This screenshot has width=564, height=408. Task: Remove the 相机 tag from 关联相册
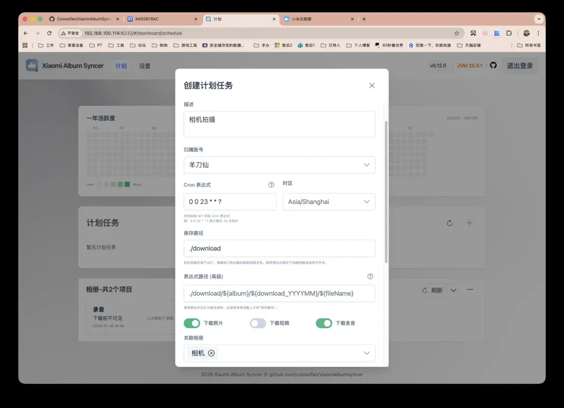[211, 353]
